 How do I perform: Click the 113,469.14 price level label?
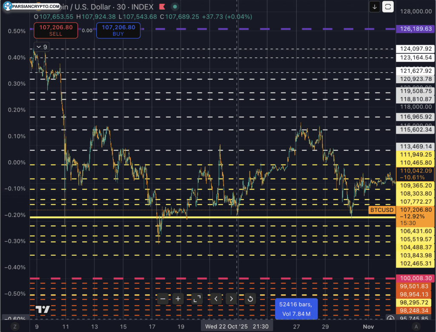(x=416, y=146)
